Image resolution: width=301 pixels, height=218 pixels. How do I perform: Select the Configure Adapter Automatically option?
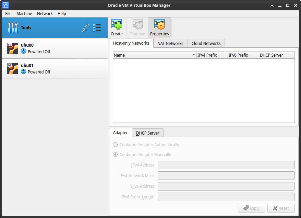click(x=115, y=145)
